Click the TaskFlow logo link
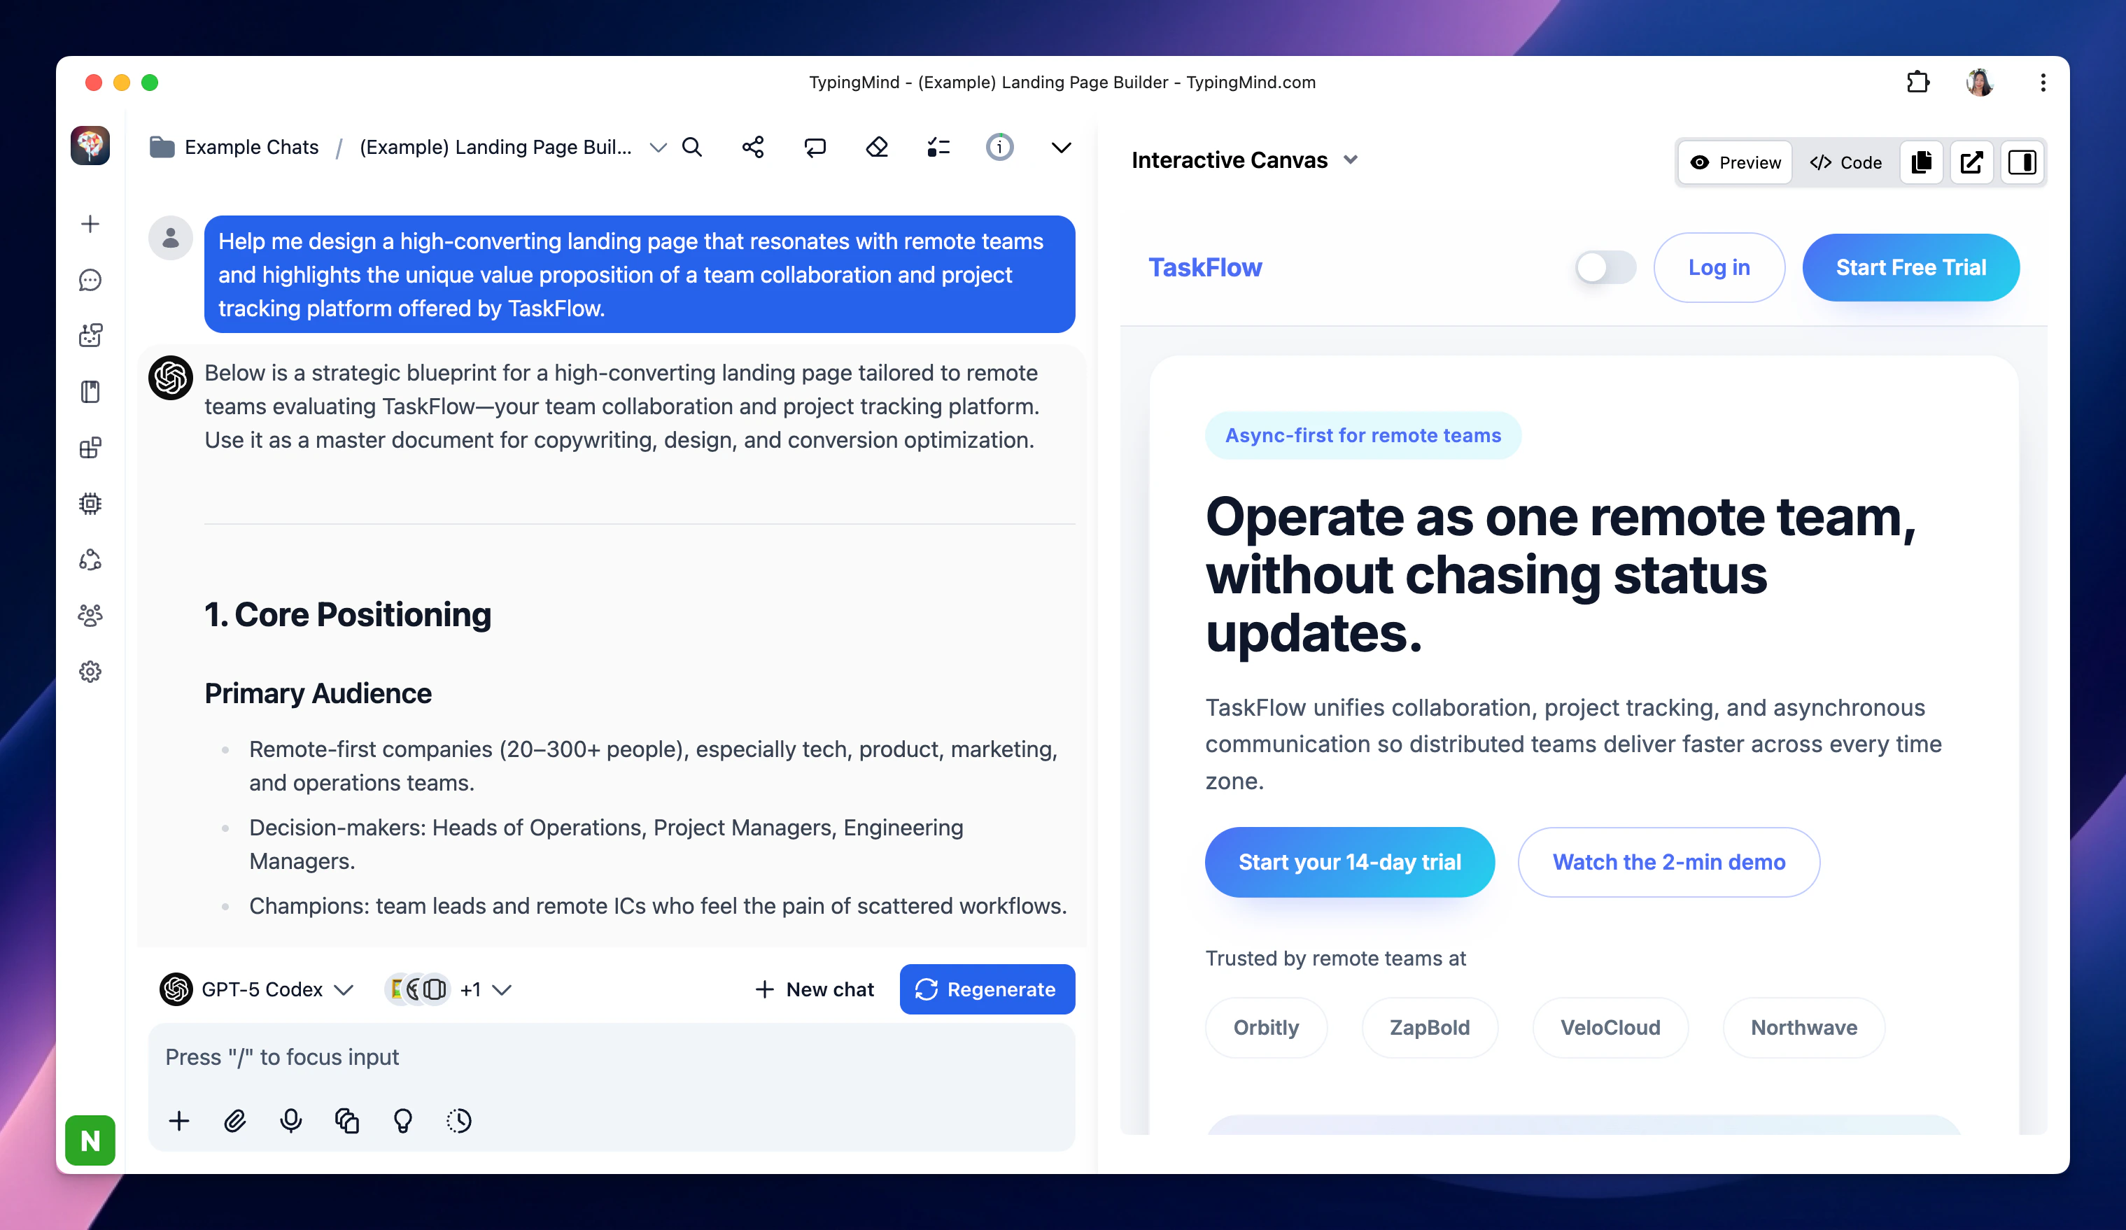This screenshot has width=2126, height=1230. coord(1205,267)
